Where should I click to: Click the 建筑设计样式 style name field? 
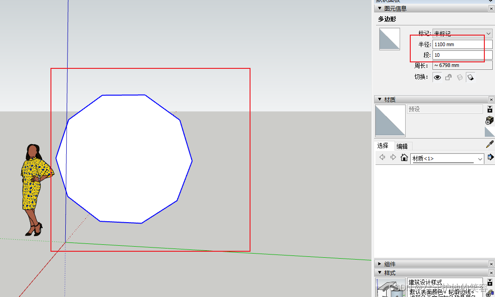(445, 282)
